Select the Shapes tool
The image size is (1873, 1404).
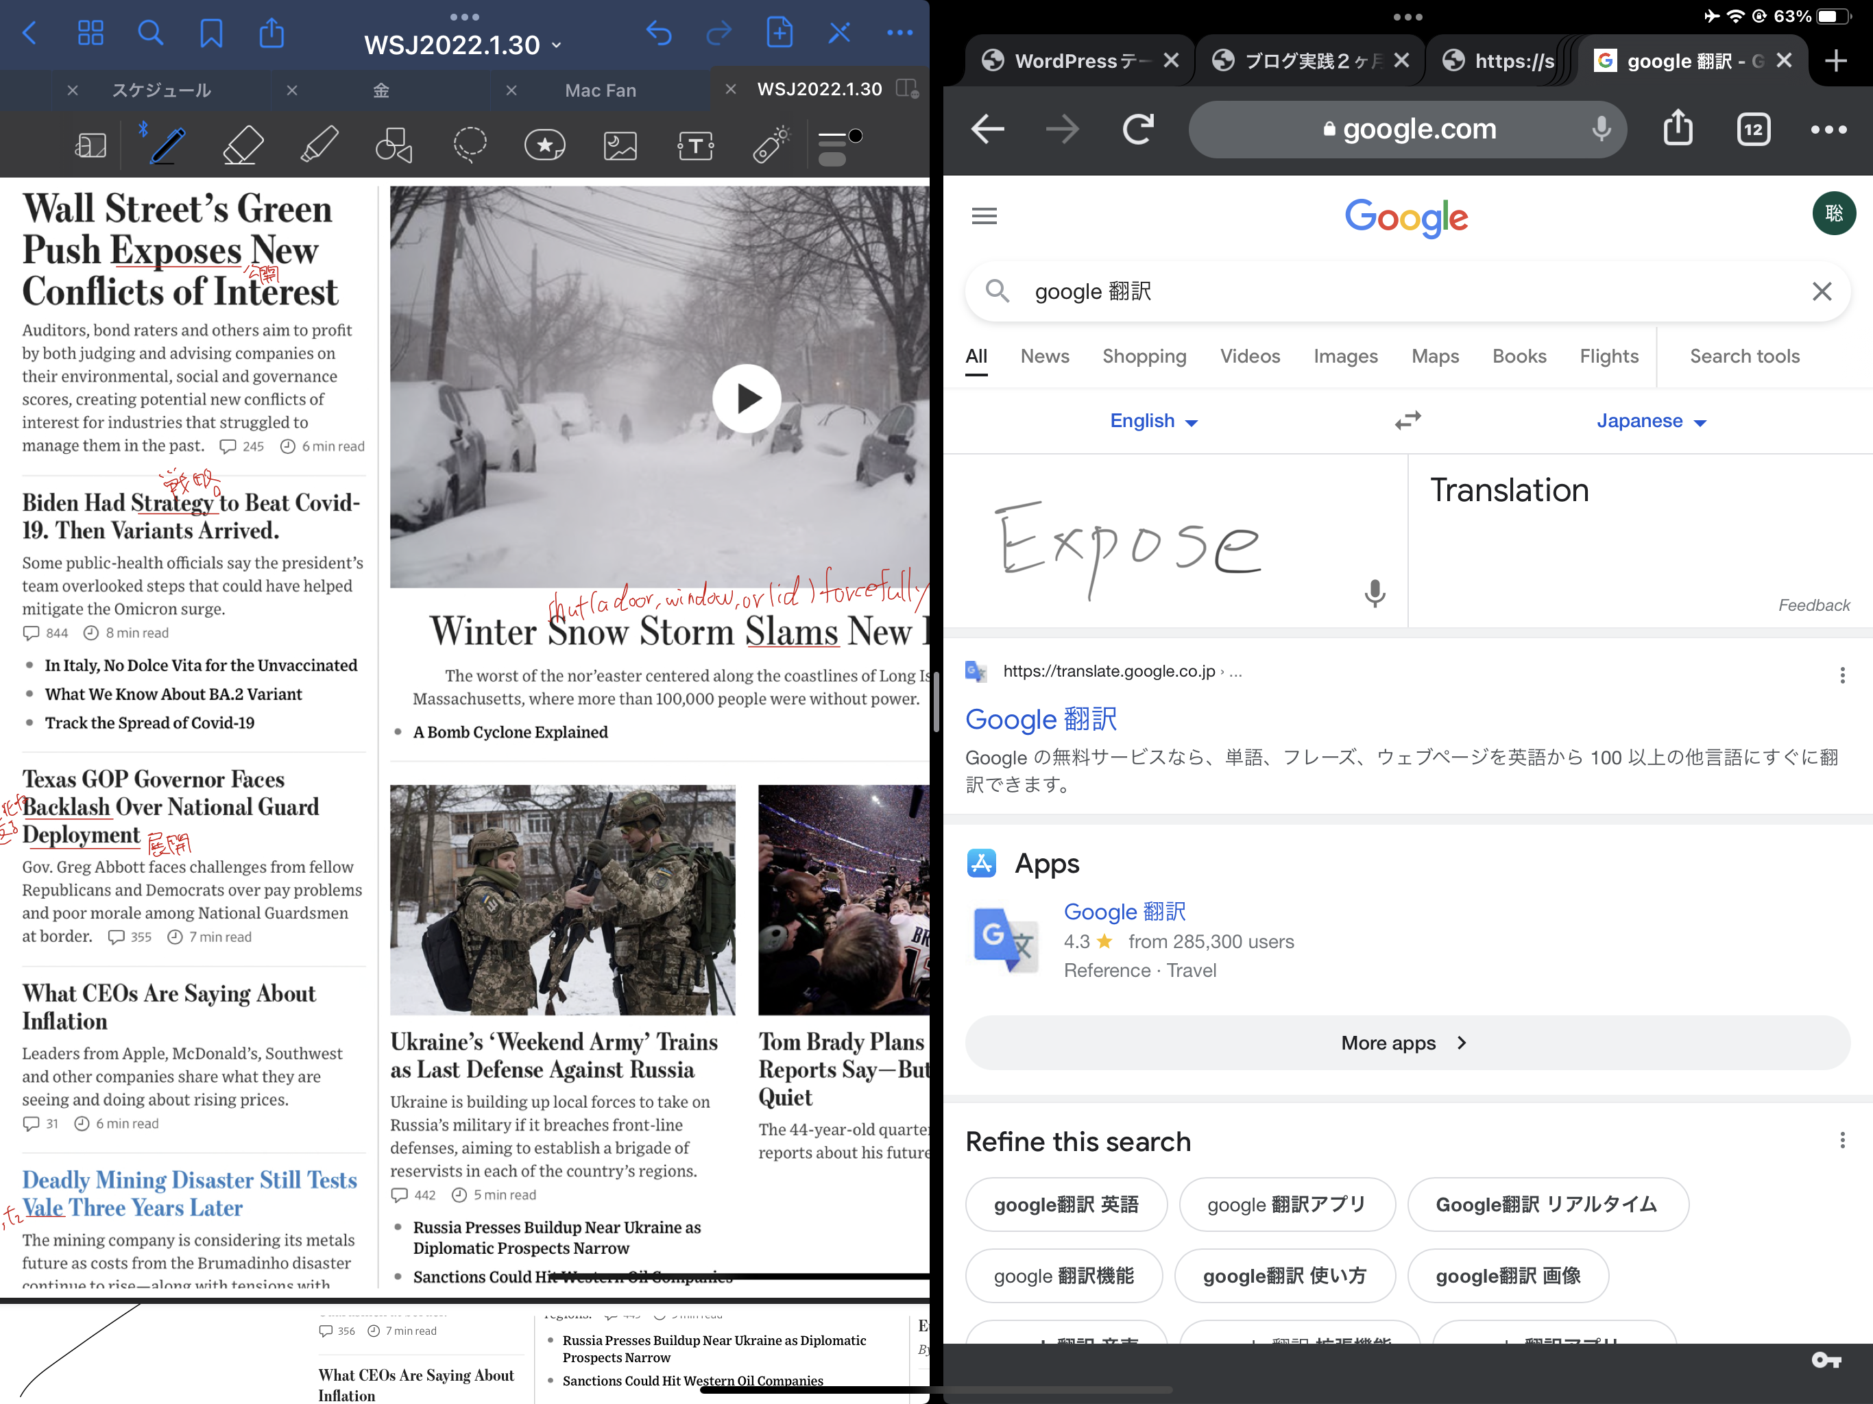pos(394,145)
